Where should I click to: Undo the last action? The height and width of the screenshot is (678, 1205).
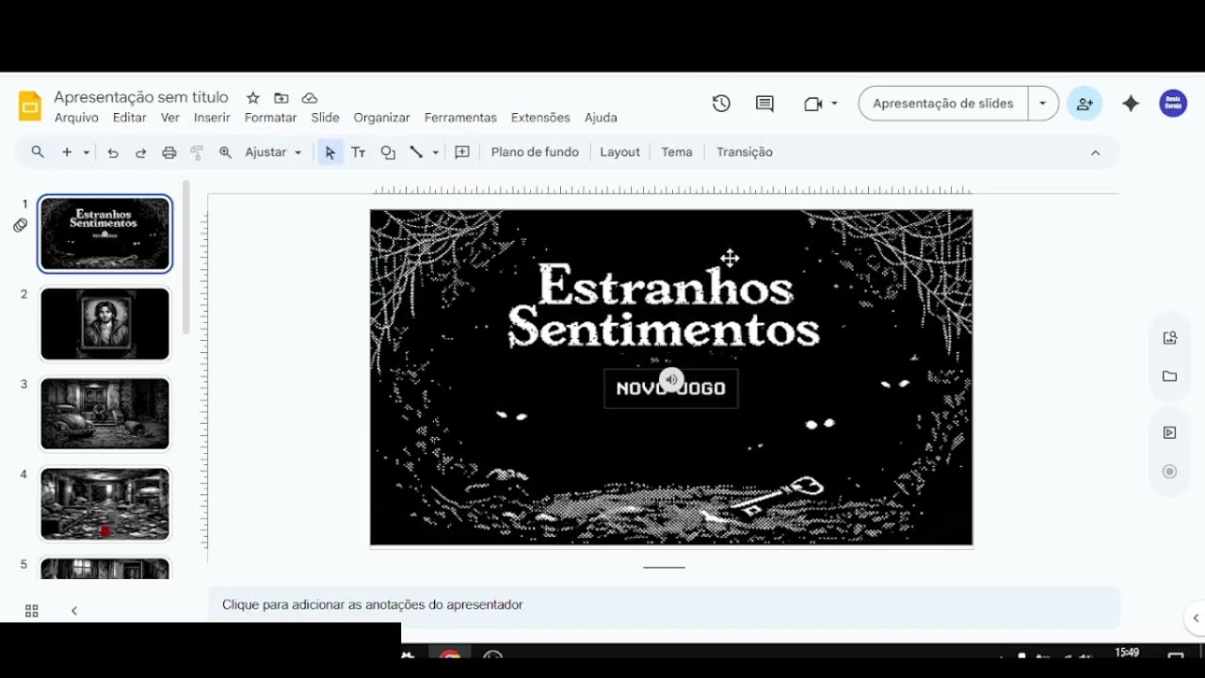pos(113,152)
